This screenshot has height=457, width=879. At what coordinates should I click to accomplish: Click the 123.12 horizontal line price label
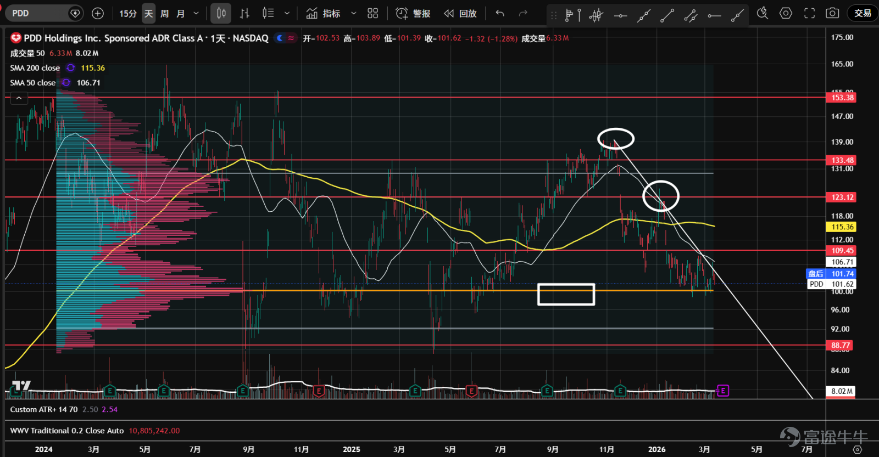[842, 197]
